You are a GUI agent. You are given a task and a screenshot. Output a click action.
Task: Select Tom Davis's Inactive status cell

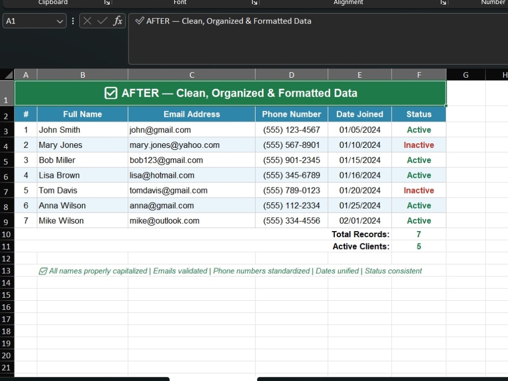tap(419, 190)
